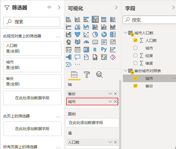
Task: Open the dropdown for 省份 in the axis well
Action: [x=110, y=94]
